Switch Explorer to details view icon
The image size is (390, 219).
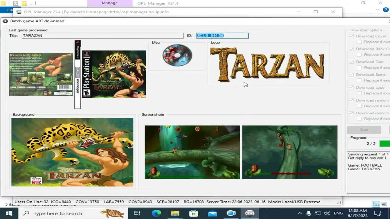376,204
